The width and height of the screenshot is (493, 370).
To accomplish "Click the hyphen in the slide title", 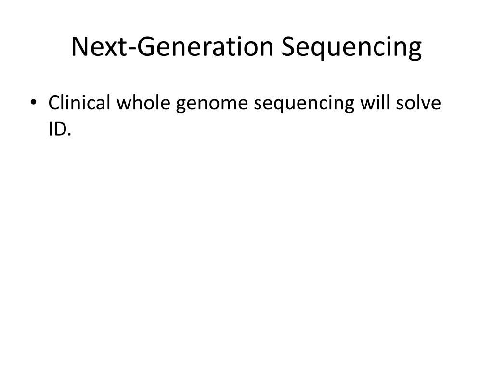I will (132, 49).
